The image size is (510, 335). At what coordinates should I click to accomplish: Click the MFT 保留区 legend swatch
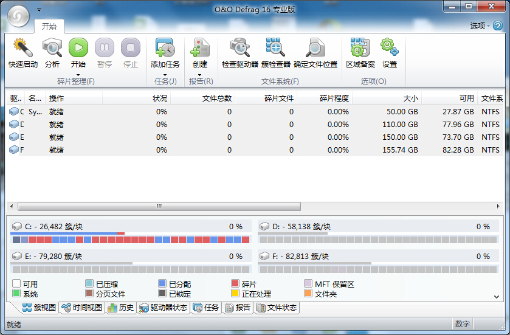308,283
